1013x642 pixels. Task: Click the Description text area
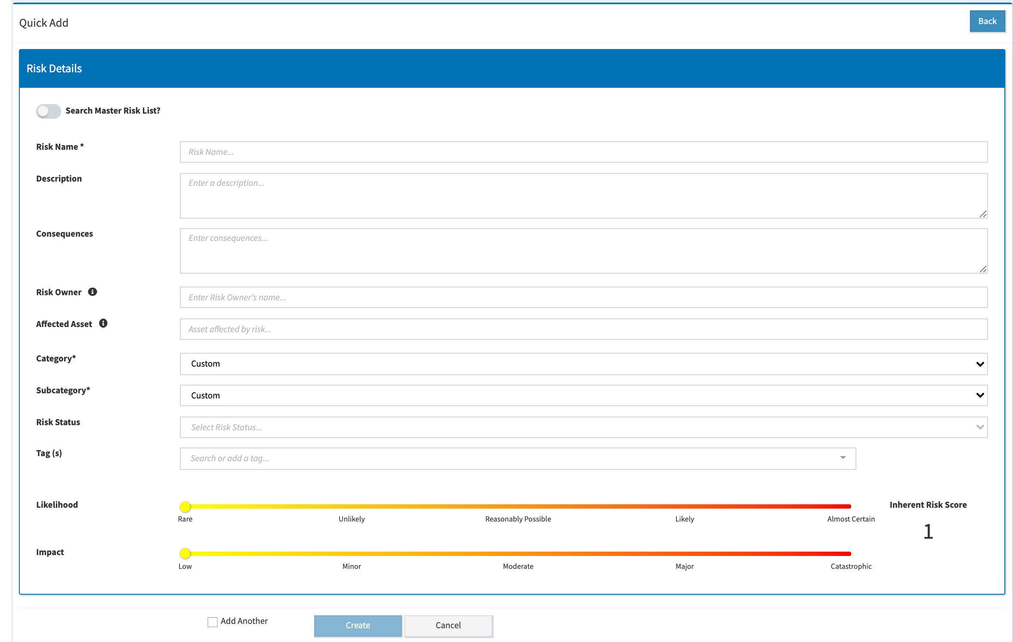point(584,196)
